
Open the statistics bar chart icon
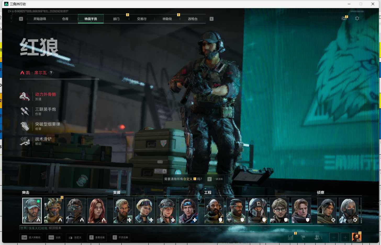(291, 237)
